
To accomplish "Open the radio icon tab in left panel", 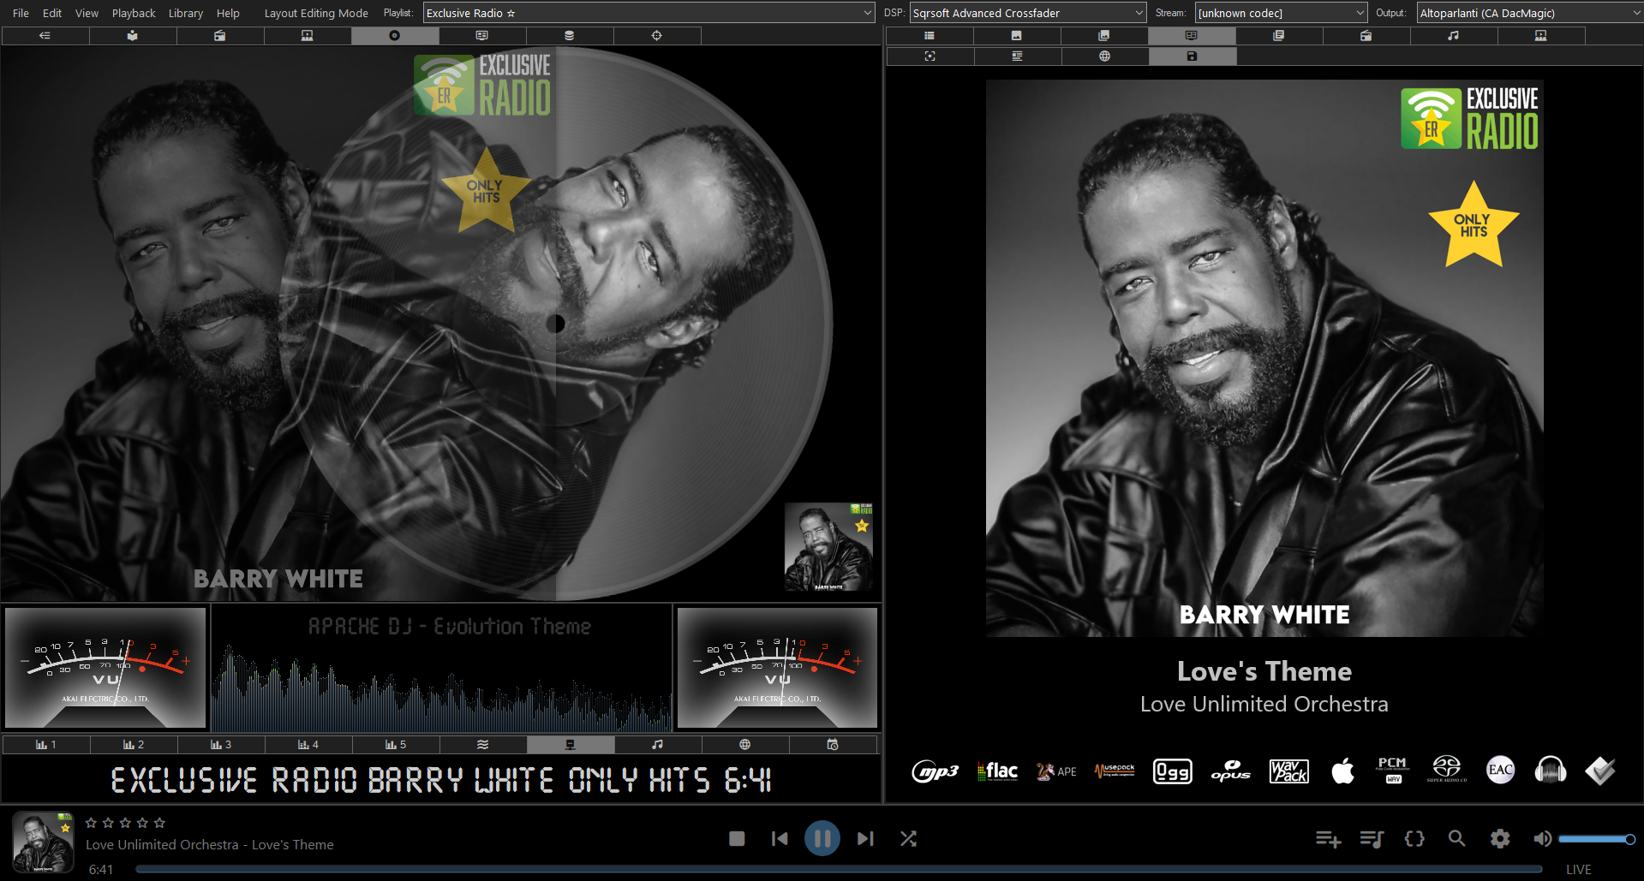I will [x=220, y=36].
